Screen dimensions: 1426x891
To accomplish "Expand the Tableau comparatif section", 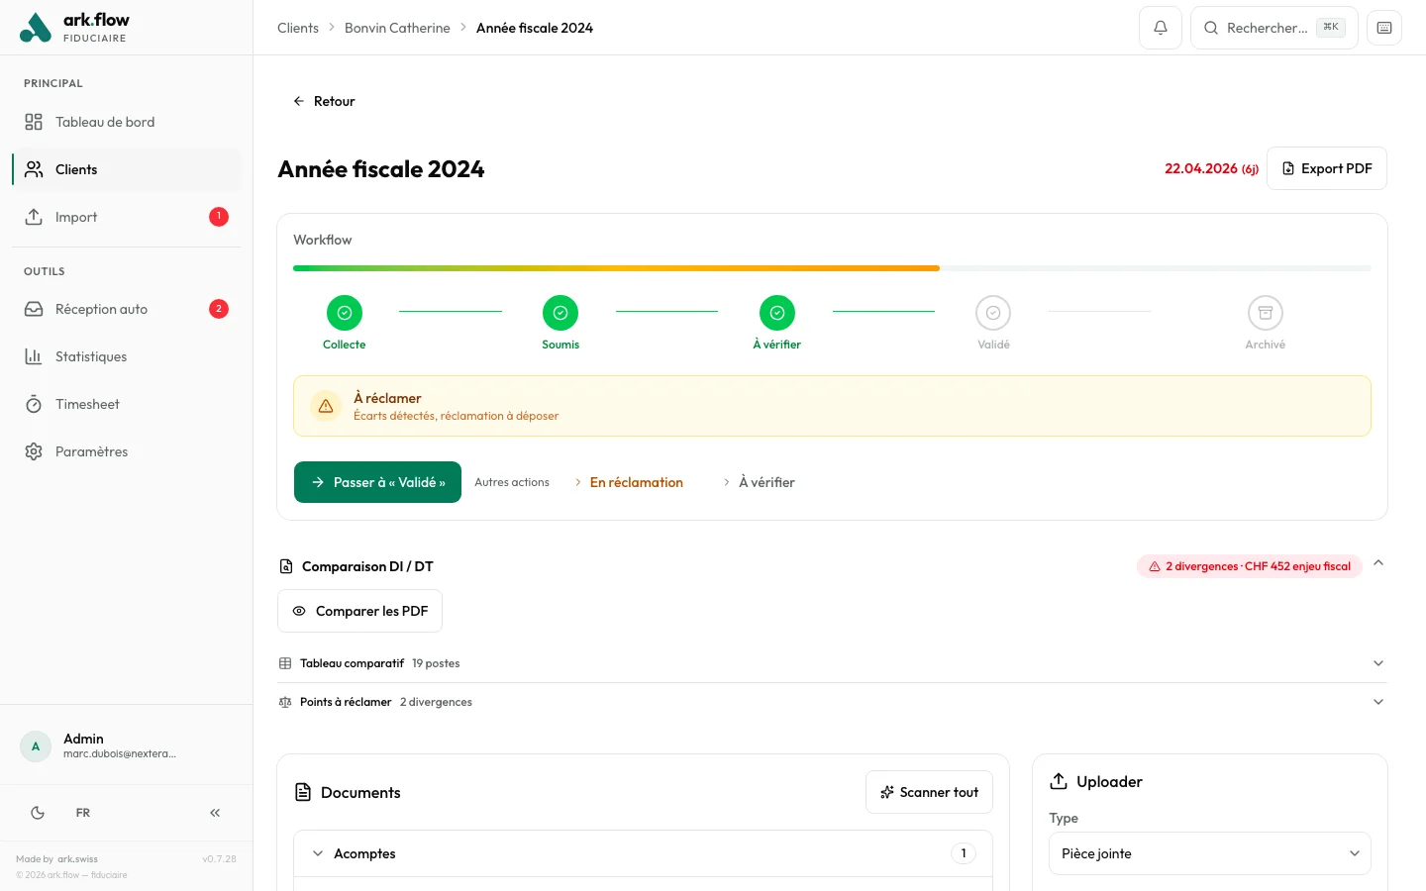I will coord(832,663).
